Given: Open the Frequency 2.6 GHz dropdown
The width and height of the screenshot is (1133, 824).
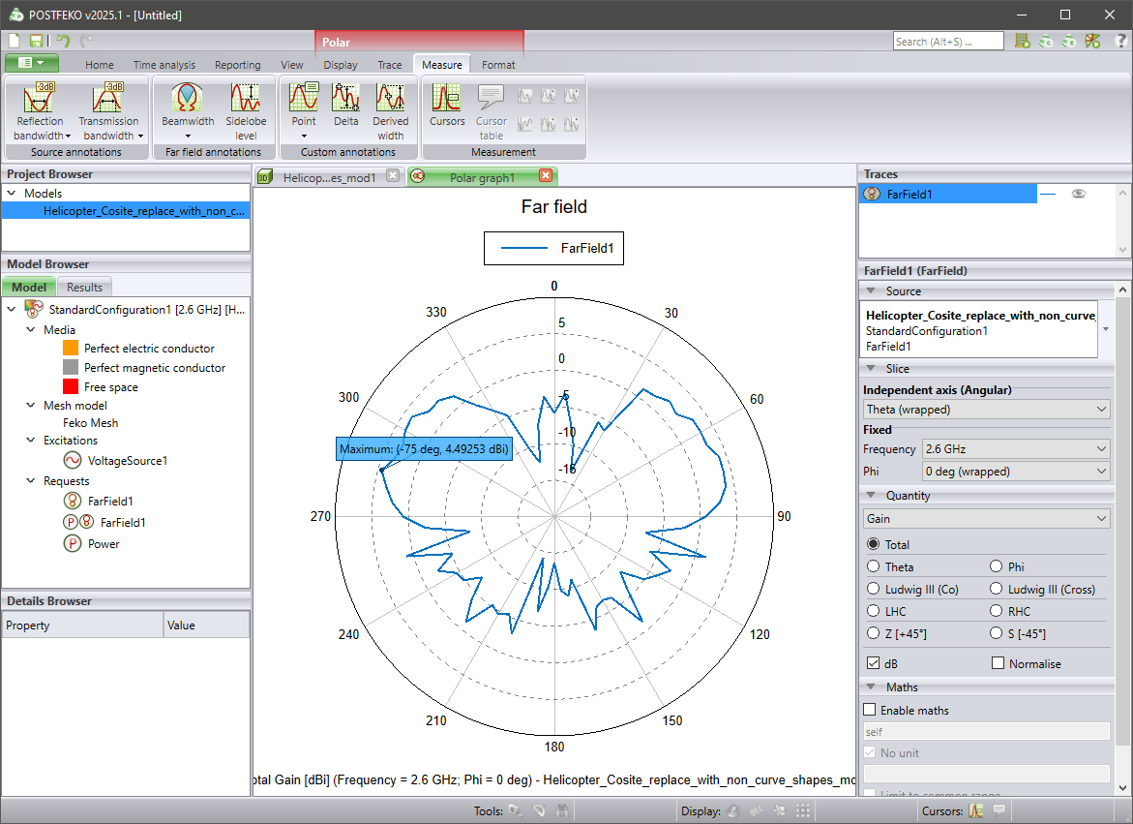Looking at the screenshot, I should click(1016, 449).
